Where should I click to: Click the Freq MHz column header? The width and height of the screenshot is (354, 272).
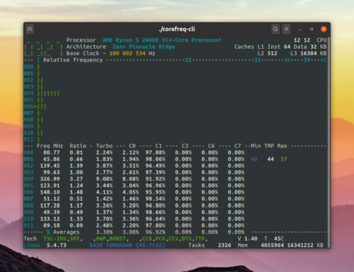coord(50,146)
